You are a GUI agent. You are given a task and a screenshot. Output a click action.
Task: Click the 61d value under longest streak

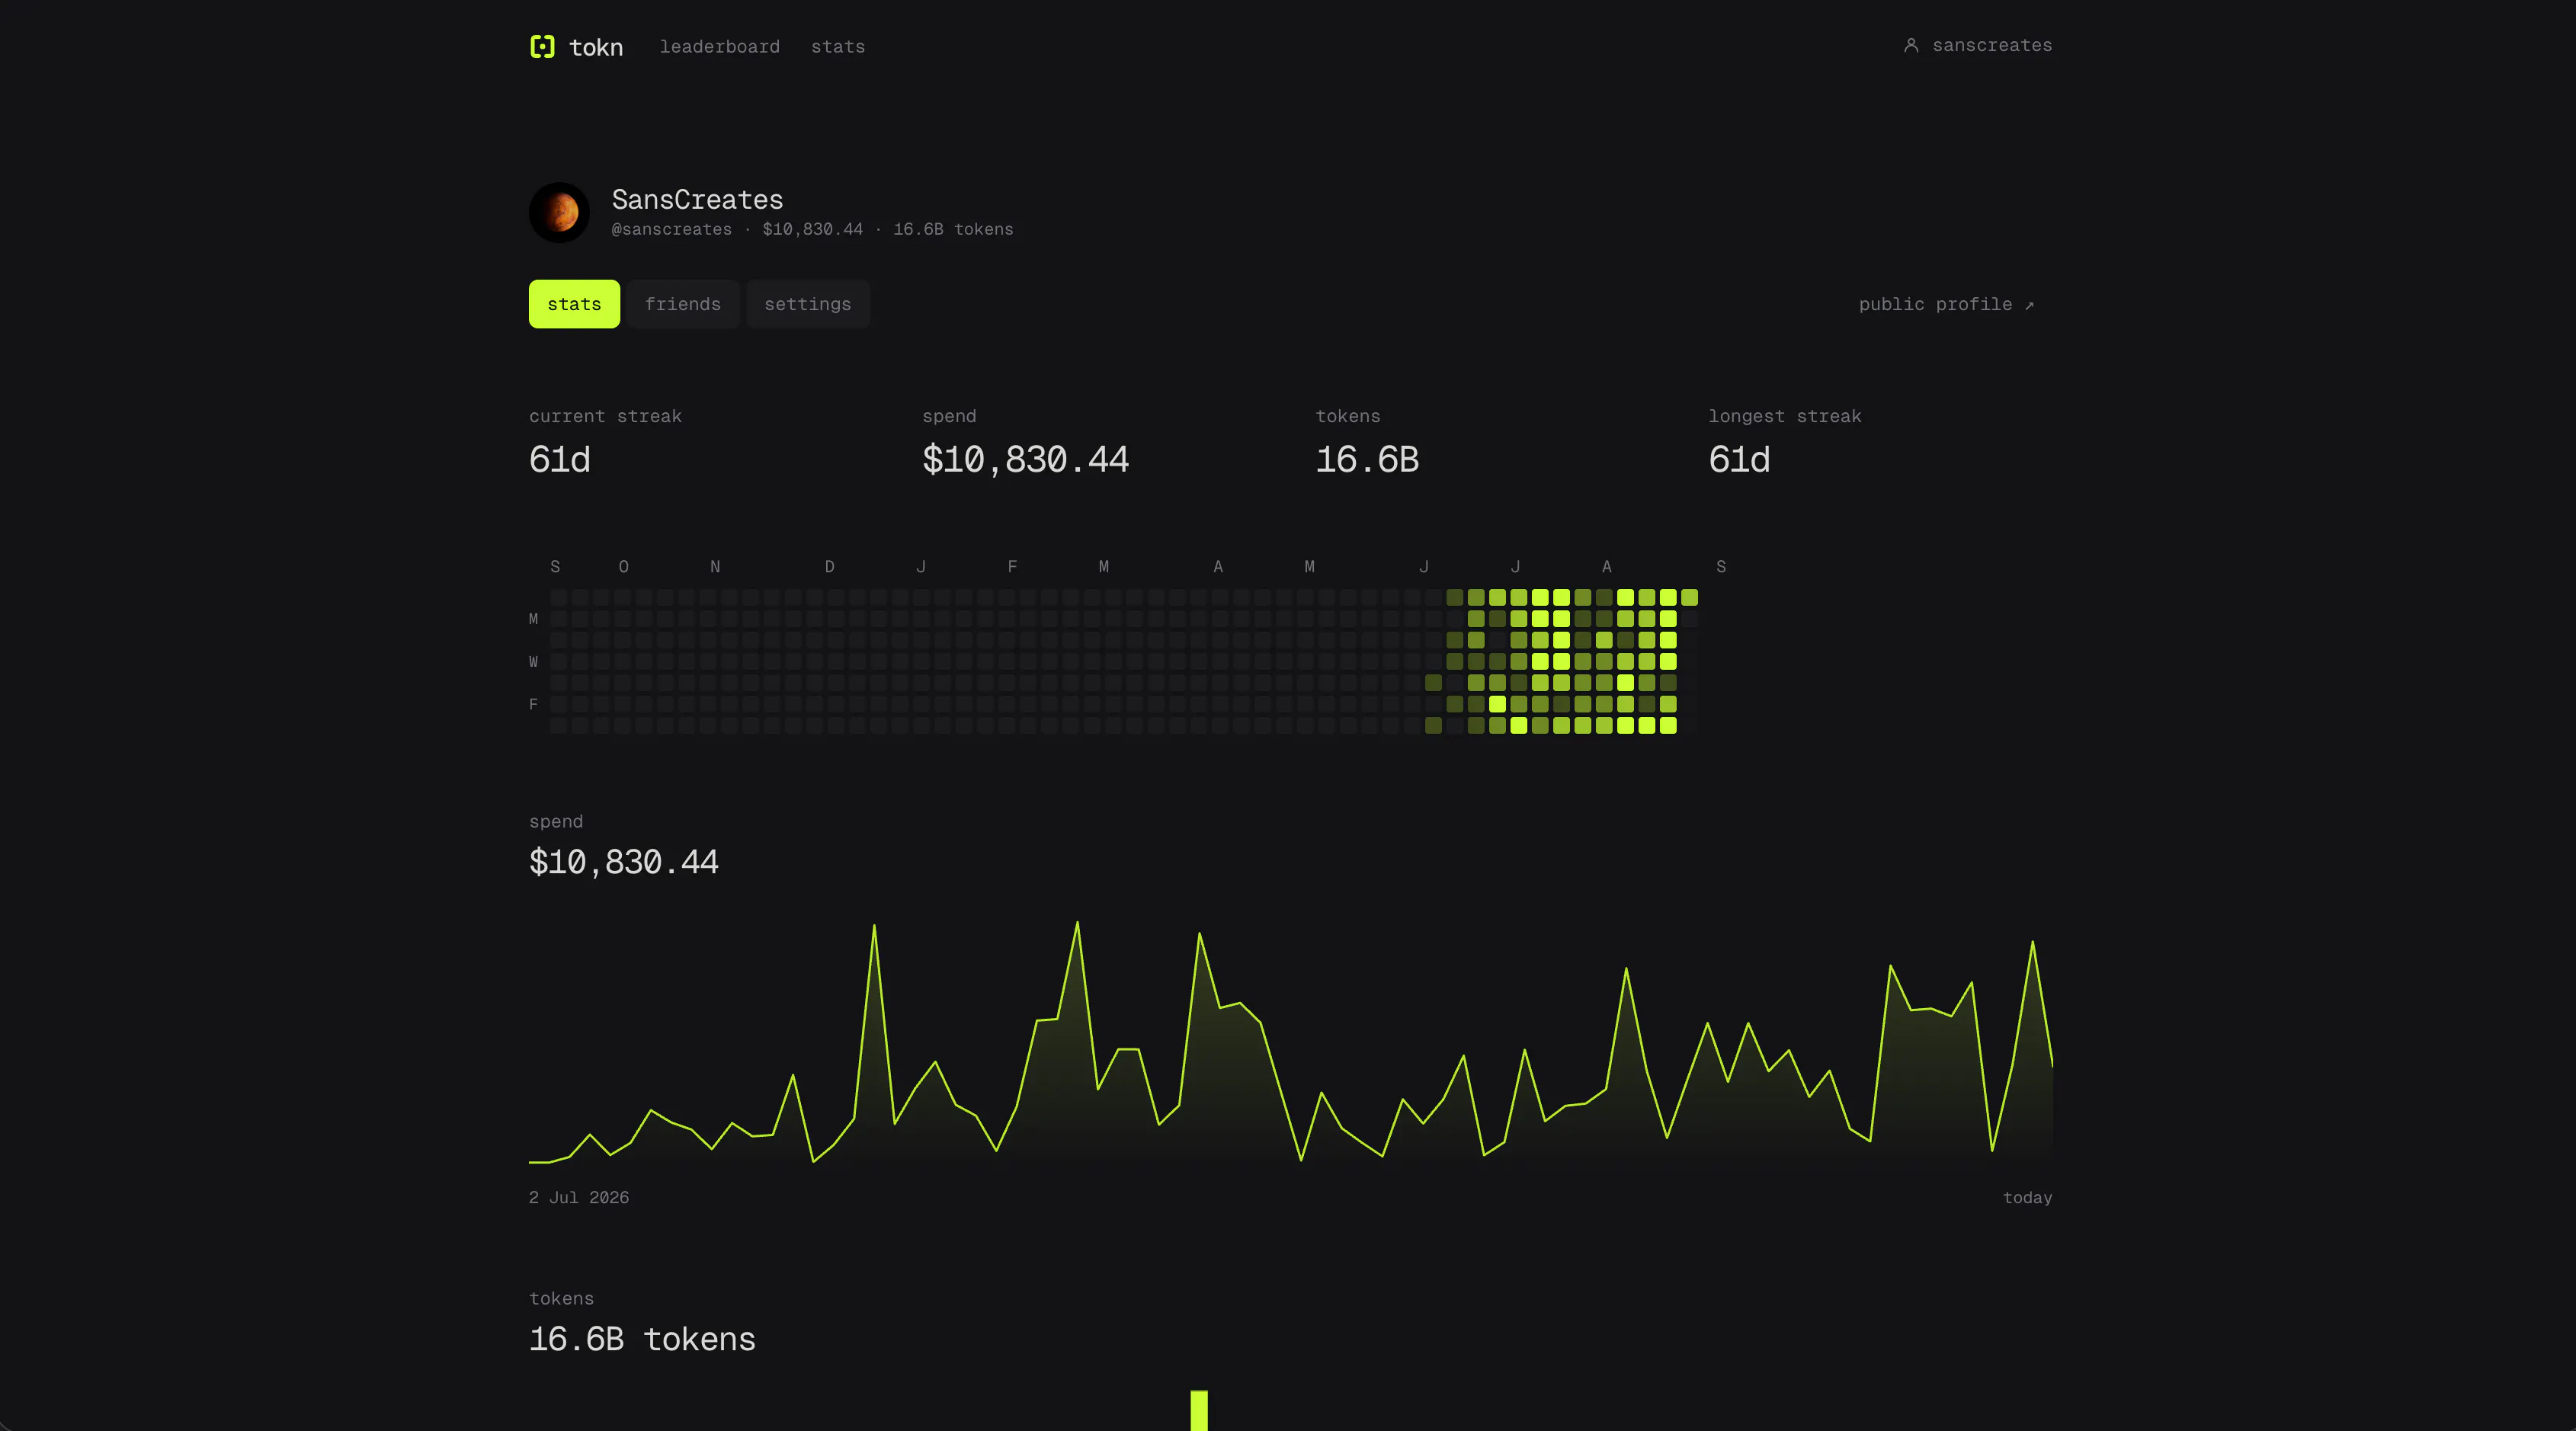[1739, 459]
